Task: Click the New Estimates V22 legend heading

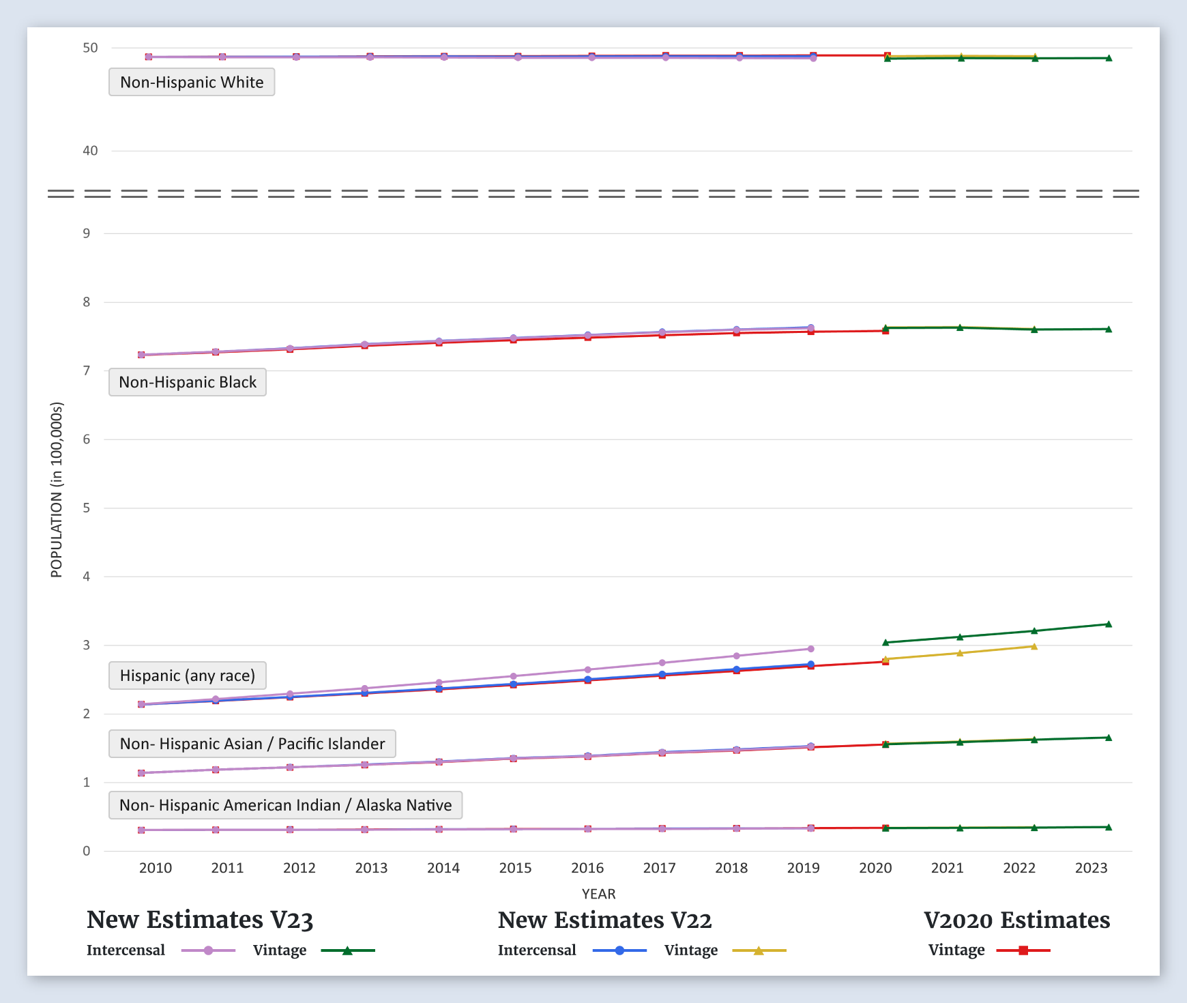Action: (604, 920)
